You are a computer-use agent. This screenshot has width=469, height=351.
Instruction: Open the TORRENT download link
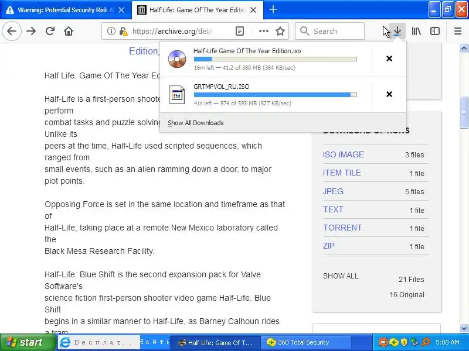pos(342,228)
